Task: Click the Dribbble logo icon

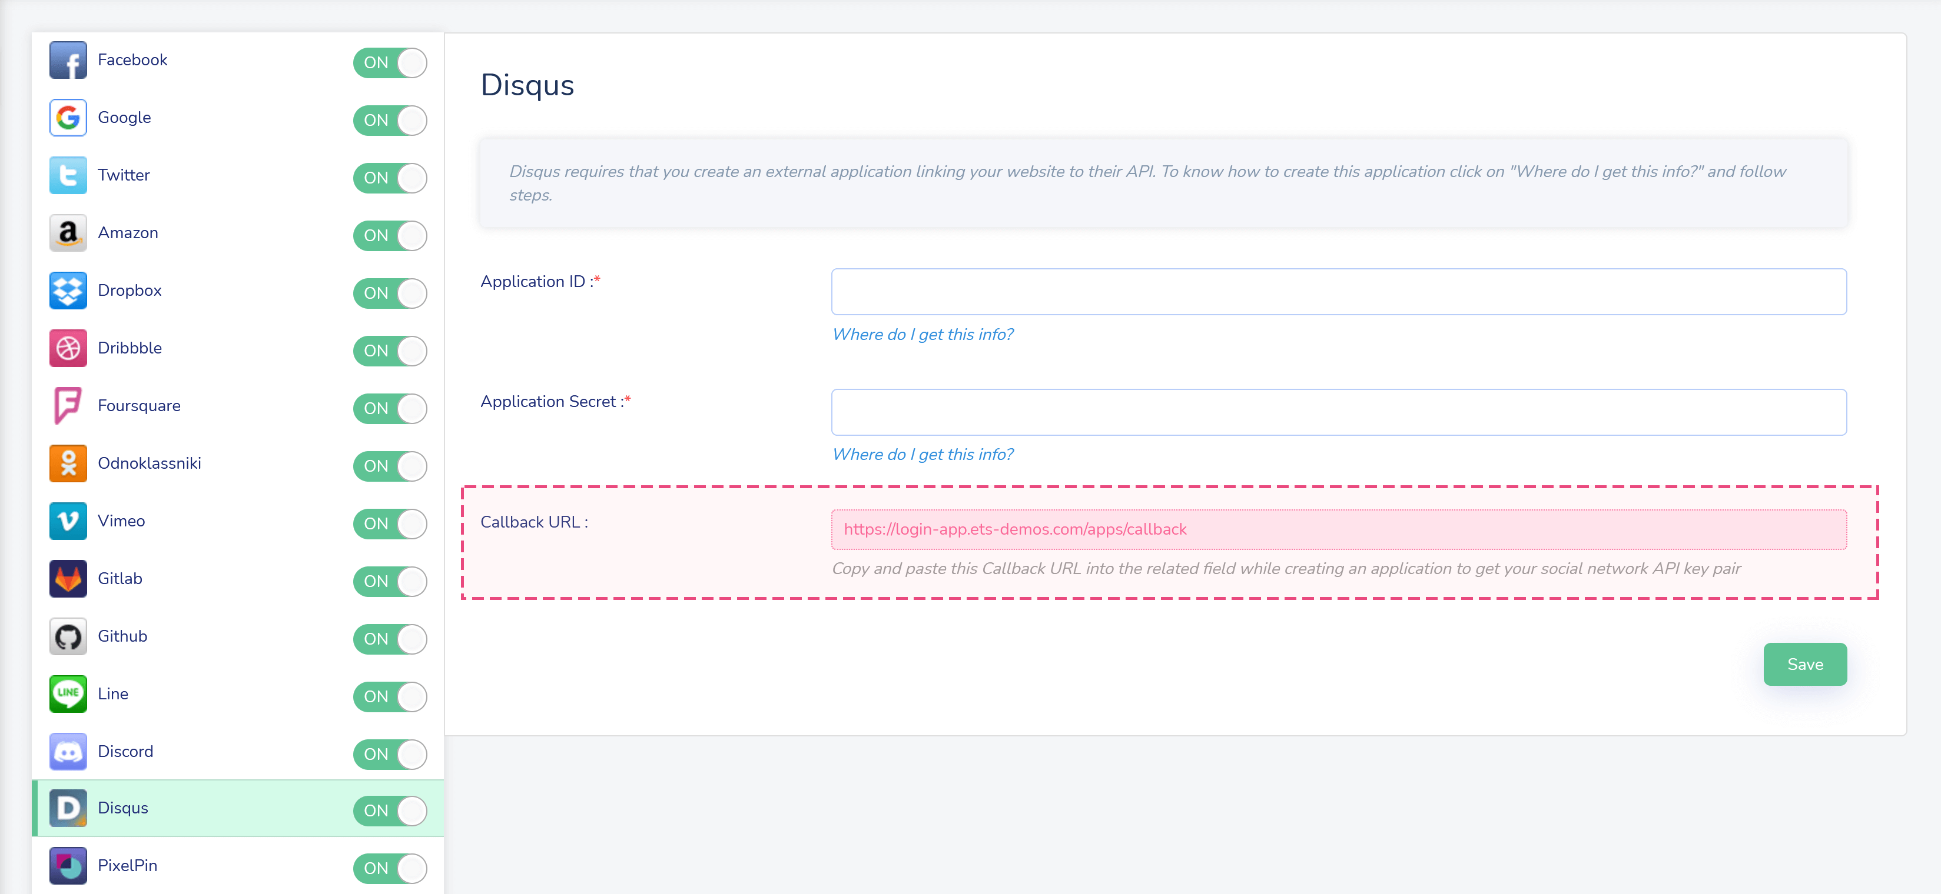Action: 68,348
